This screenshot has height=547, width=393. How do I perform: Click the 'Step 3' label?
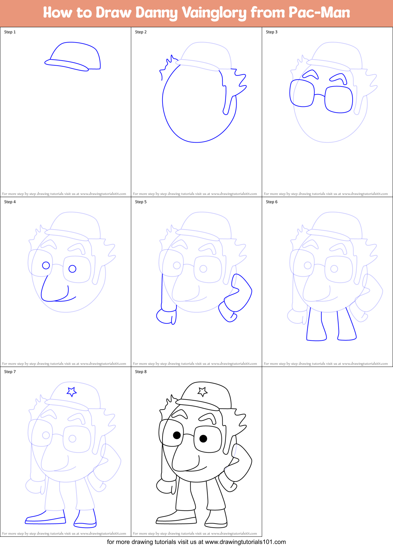(x=272, y=32)
